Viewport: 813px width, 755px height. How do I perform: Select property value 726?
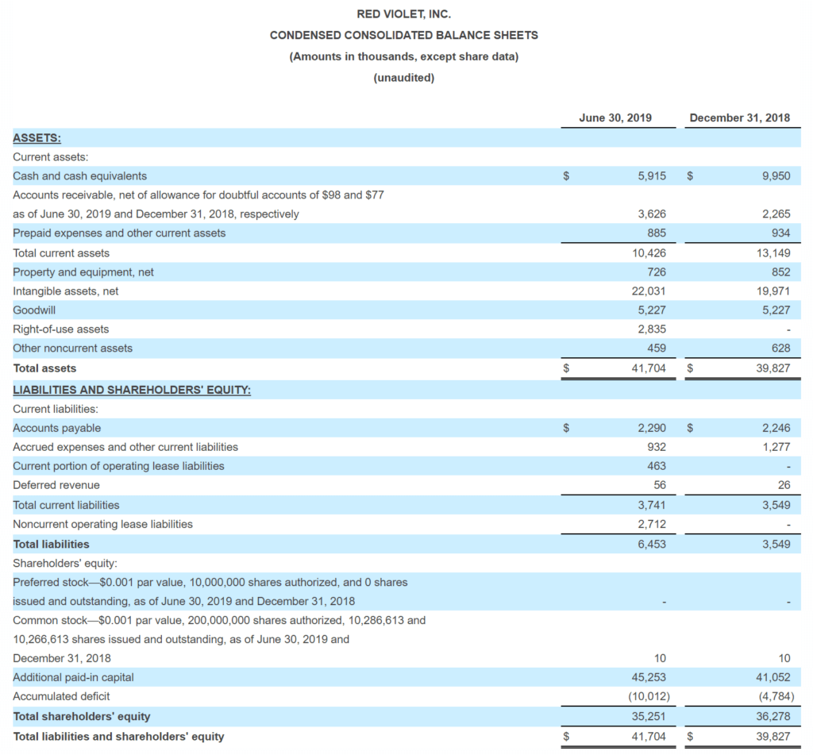click(657, 272)
